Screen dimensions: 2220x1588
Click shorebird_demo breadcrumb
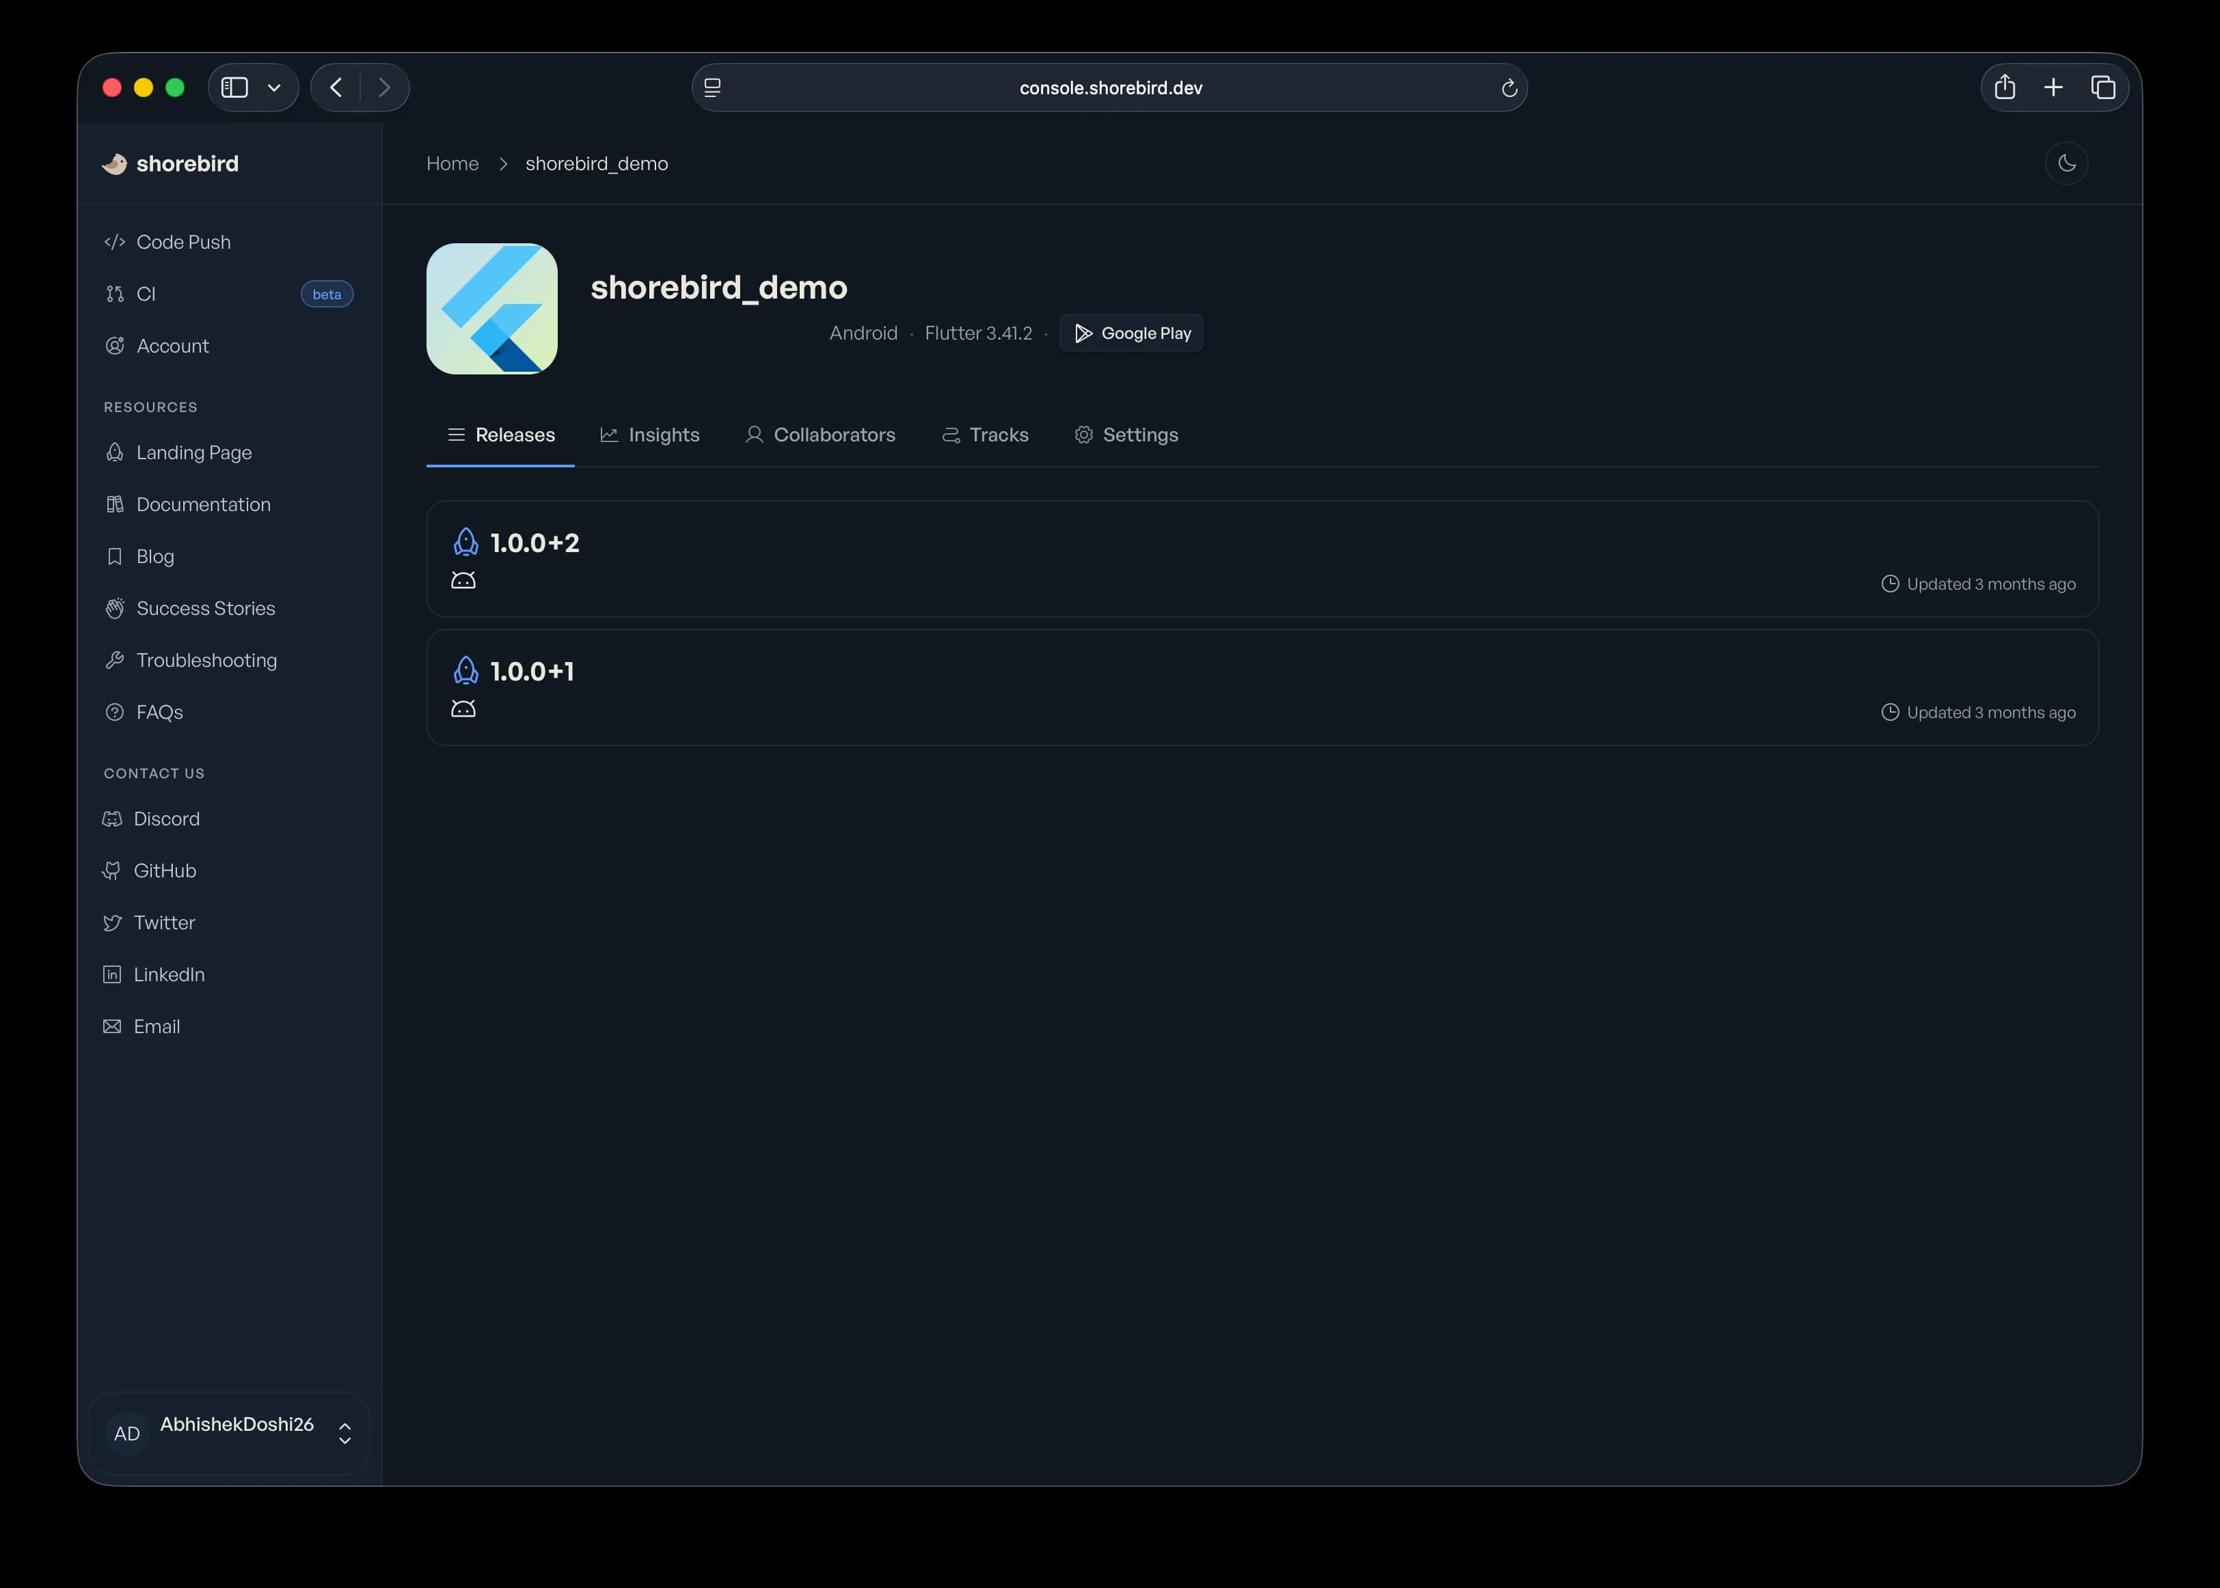click(x=597, y=163)
